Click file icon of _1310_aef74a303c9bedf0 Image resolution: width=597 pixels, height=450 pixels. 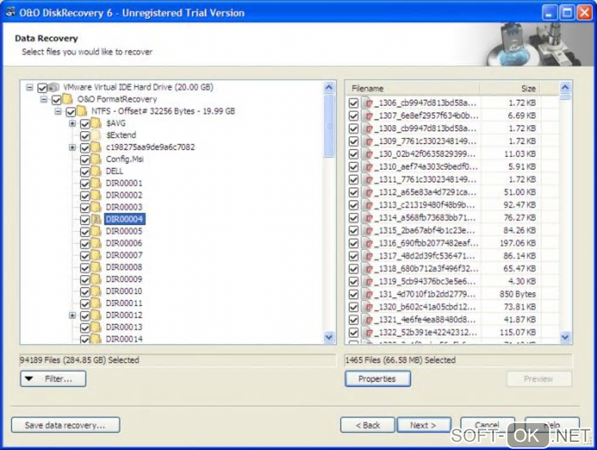[x=368, y=167]
